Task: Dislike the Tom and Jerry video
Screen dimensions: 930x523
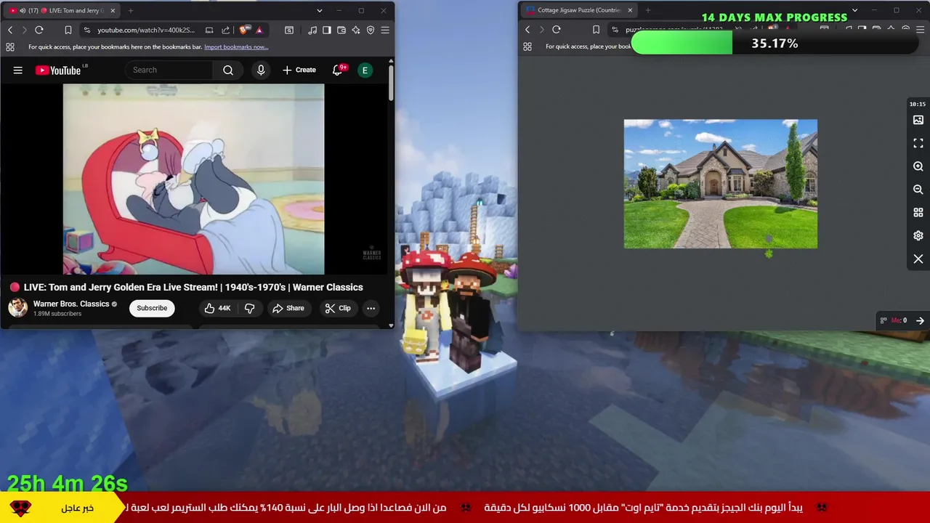Action: coord(249,308)
